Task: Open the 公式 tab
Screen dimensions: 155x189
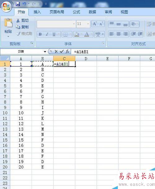Action: click(x=77, y=12)
